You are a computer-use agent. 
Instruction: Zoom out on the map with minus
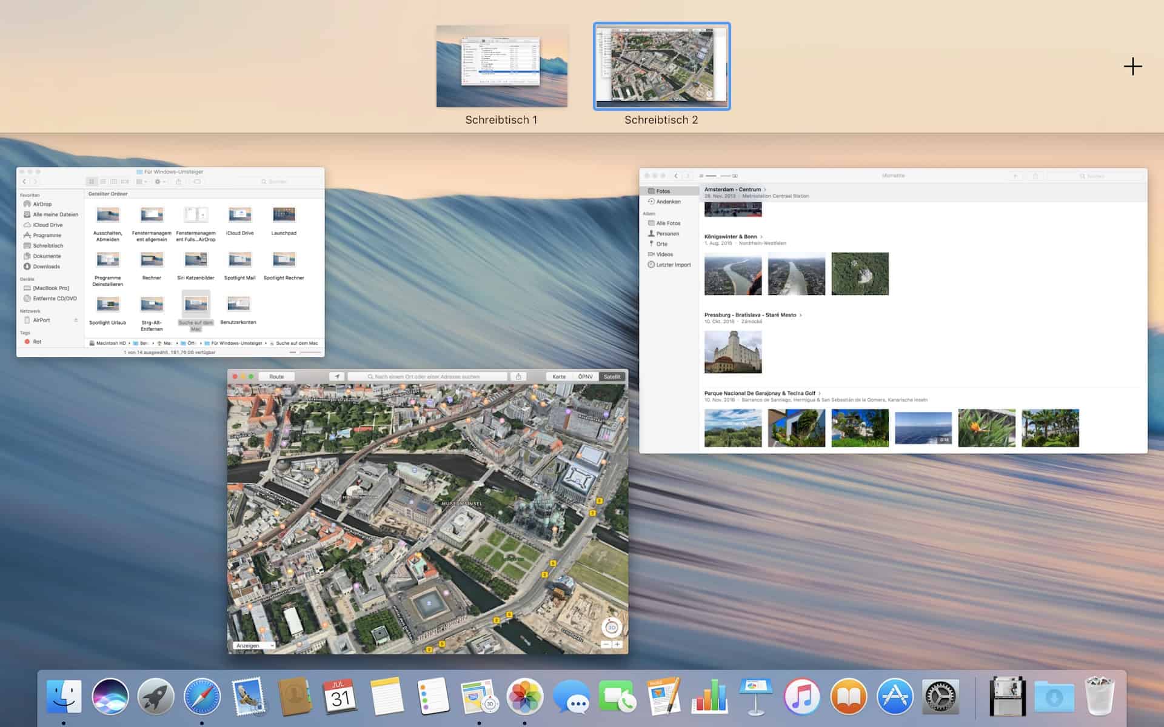click(606, 644)
